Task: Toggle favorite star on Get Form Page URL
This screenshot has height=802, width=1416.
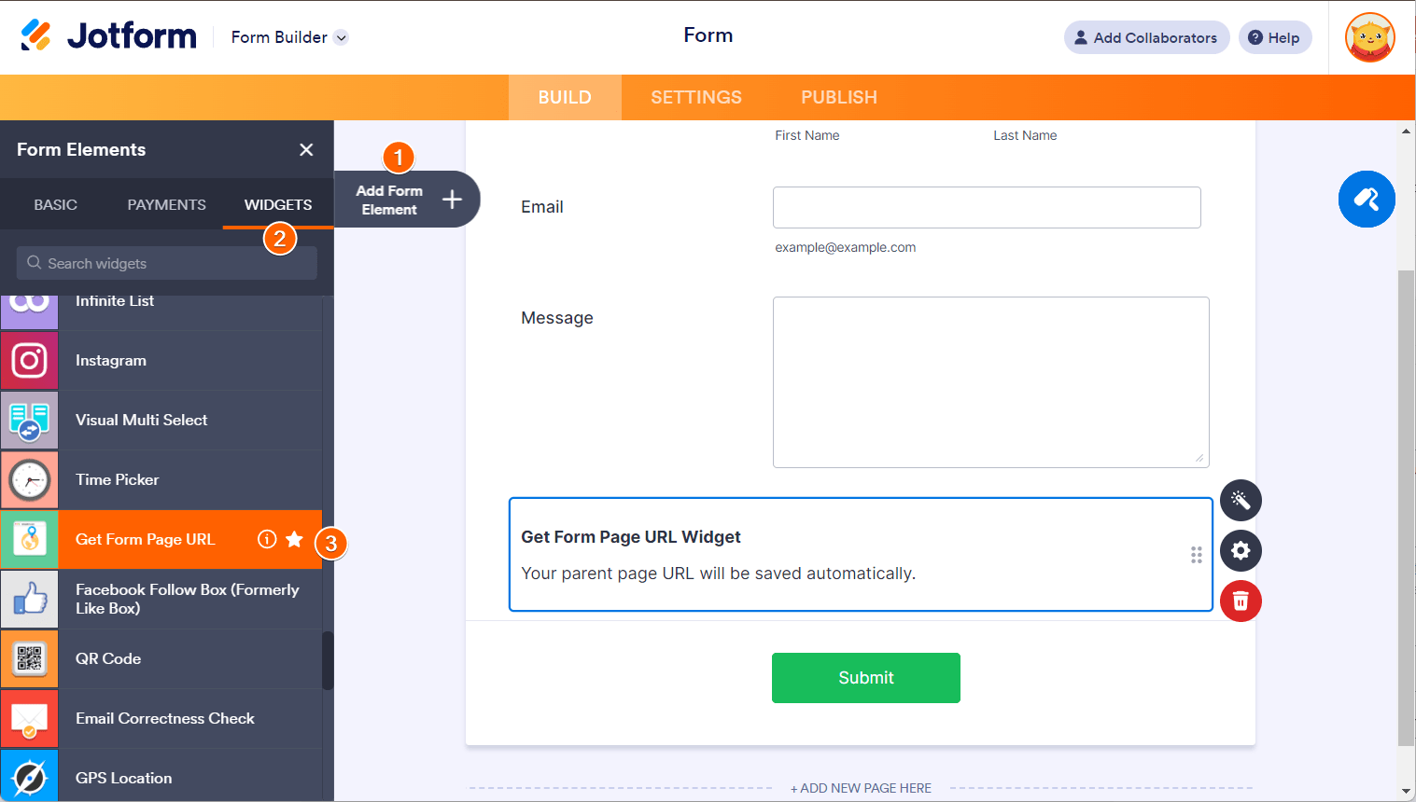Action: pos(295,539)
